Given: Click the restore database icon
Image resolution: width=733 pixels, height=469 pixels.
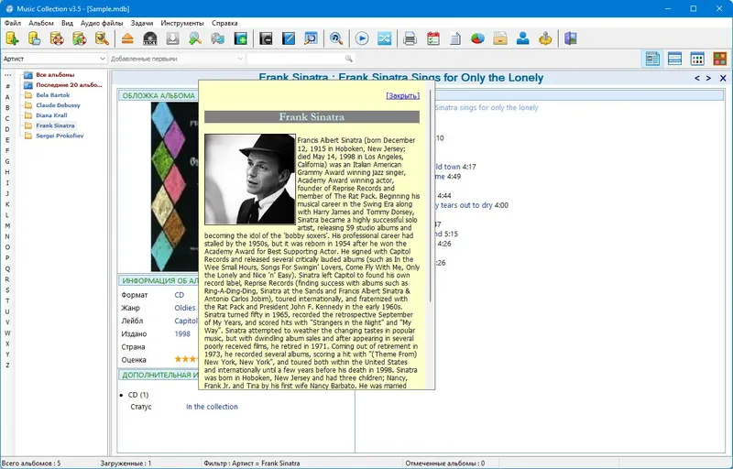Looking at the screenshot, I should pyautogui.click(x=79, y=38).
